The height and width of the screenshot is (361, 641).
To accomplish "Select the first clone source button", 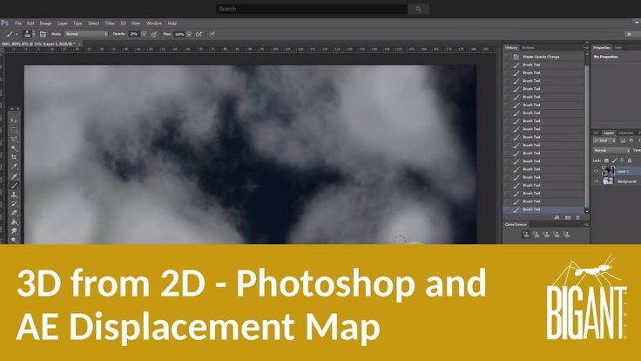I will (x=526, y=234).
